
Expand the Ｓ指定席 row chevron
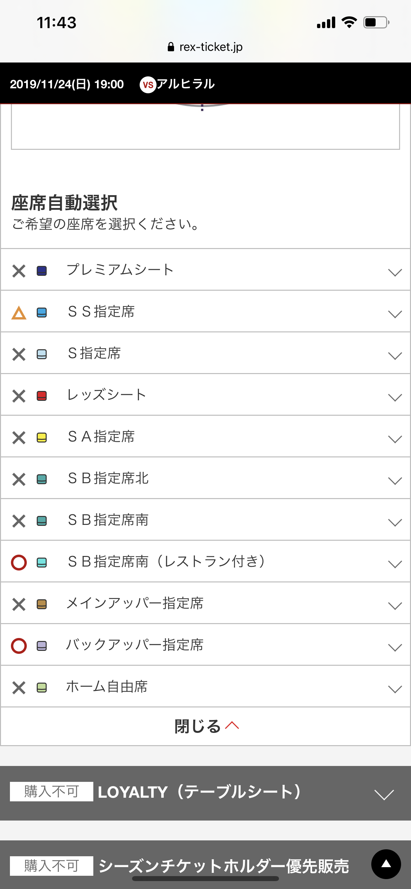pyautogui.click(x=395, y=356)
